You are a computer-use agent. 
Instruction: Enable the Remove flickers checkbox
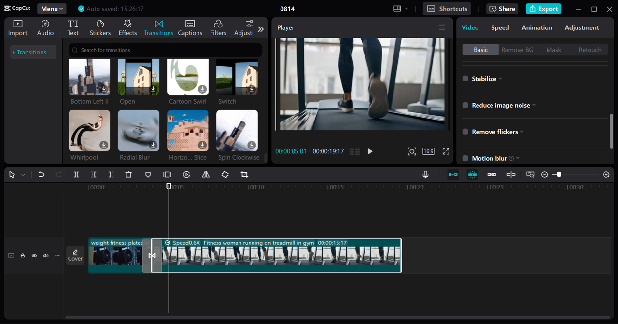pos(465,132)
